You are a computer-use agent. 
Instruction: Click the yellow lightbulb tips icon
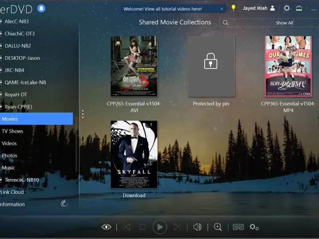[233, 8]
